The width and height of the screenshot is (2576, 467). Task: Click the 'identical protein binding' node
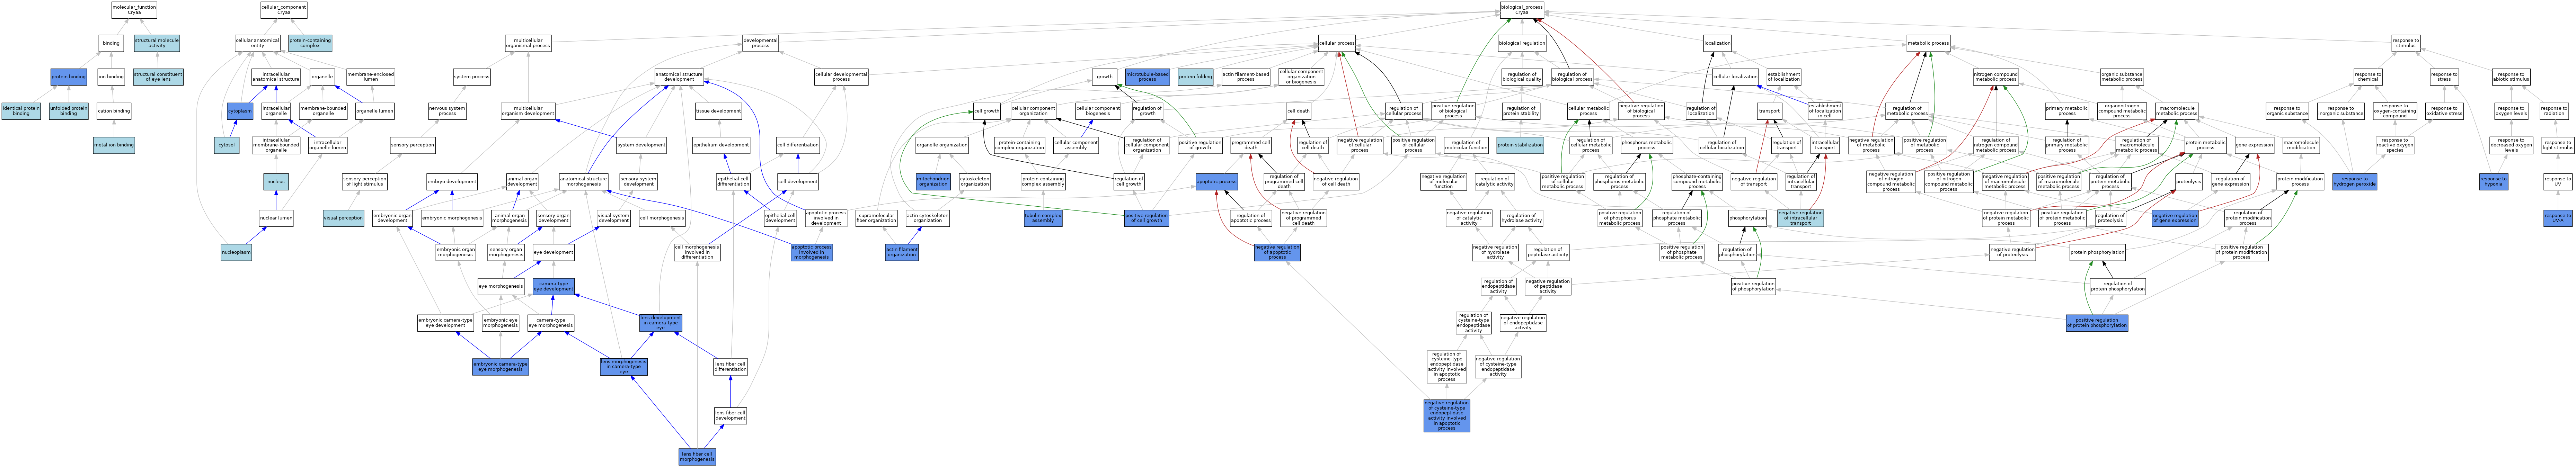point(21,111)
